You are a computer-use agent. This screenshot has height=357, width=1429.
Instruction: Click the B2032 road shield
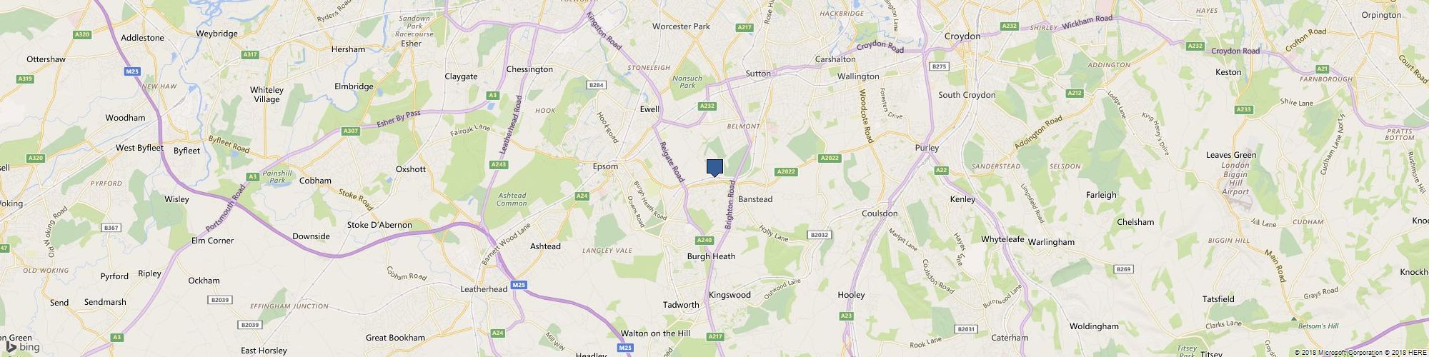point(820,234)
